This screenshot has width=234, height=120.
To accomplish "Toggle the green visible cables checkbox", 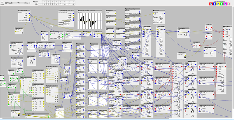I will click(x=222, y=4).
